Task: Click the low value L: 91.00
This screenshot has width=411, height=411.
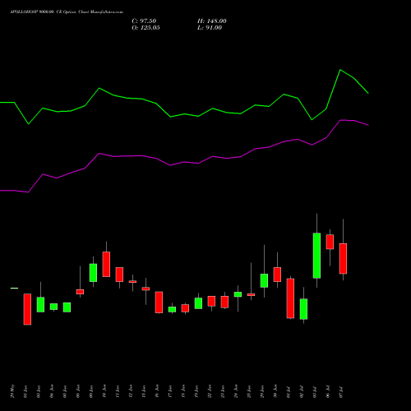Action: coord(210,28)
